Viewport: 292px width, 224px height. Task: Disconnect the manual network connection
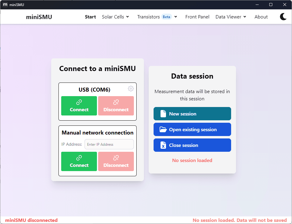[116, 161]
